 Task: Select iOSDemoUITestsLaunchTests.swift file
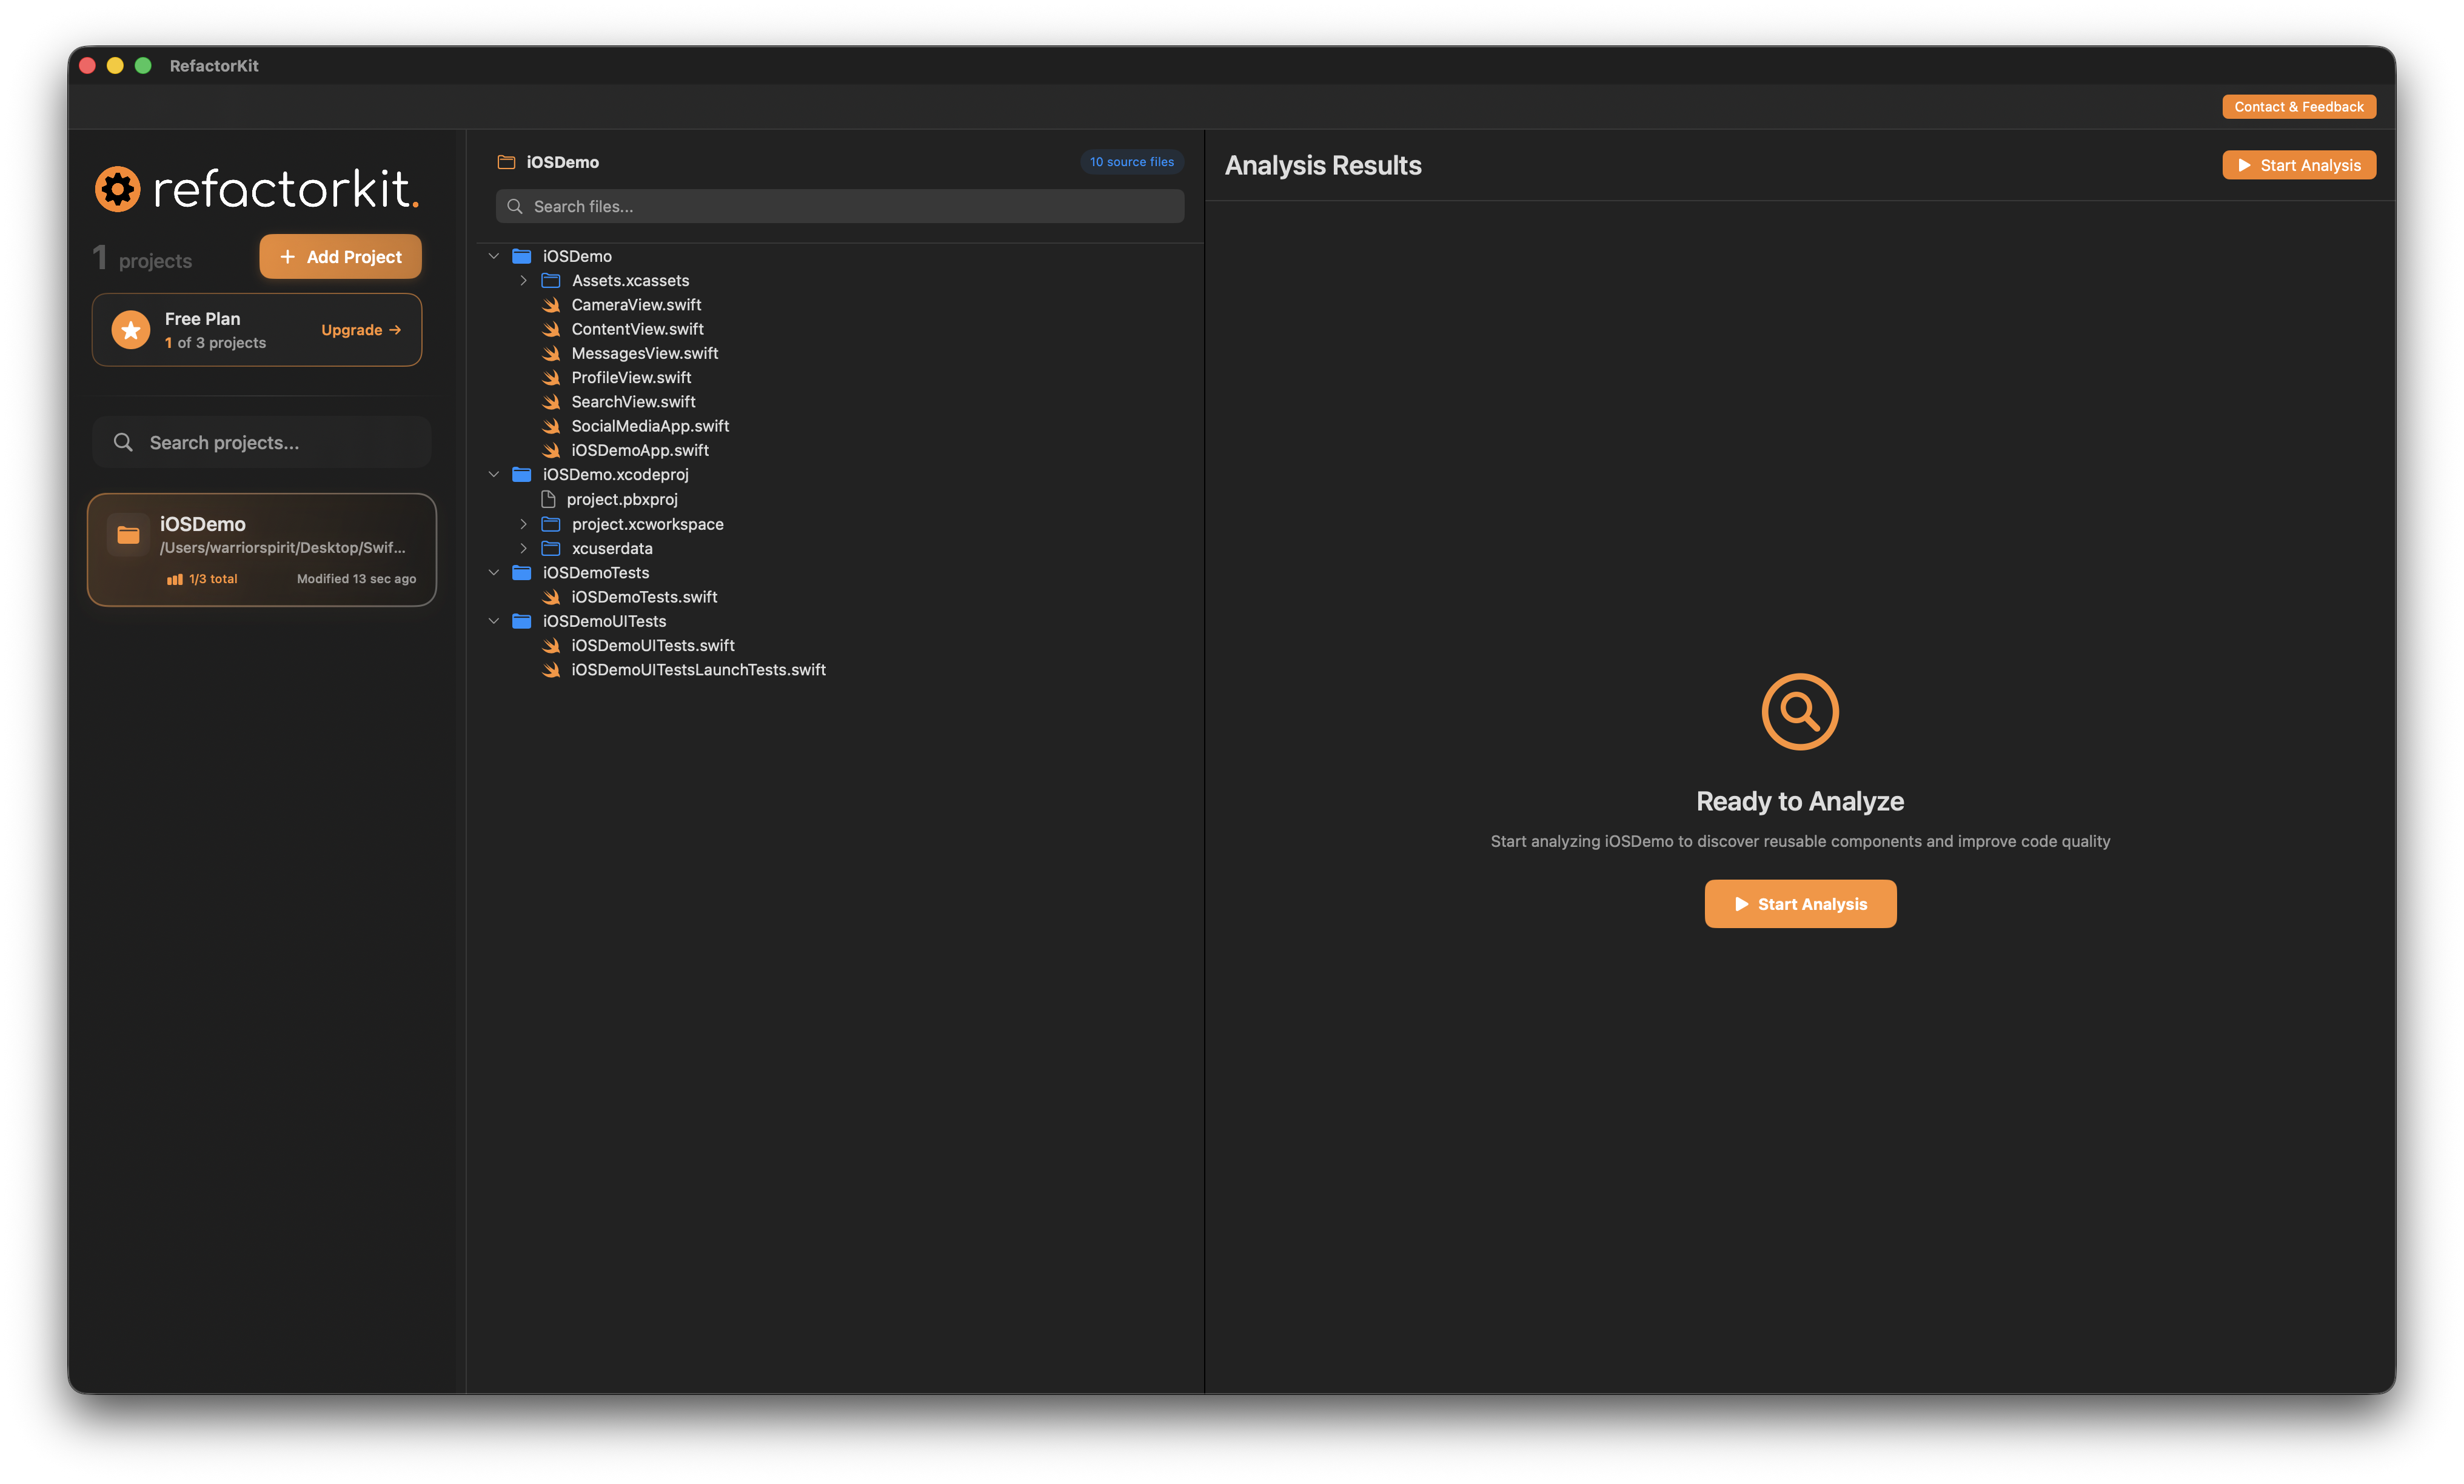[x=698, y=670]
